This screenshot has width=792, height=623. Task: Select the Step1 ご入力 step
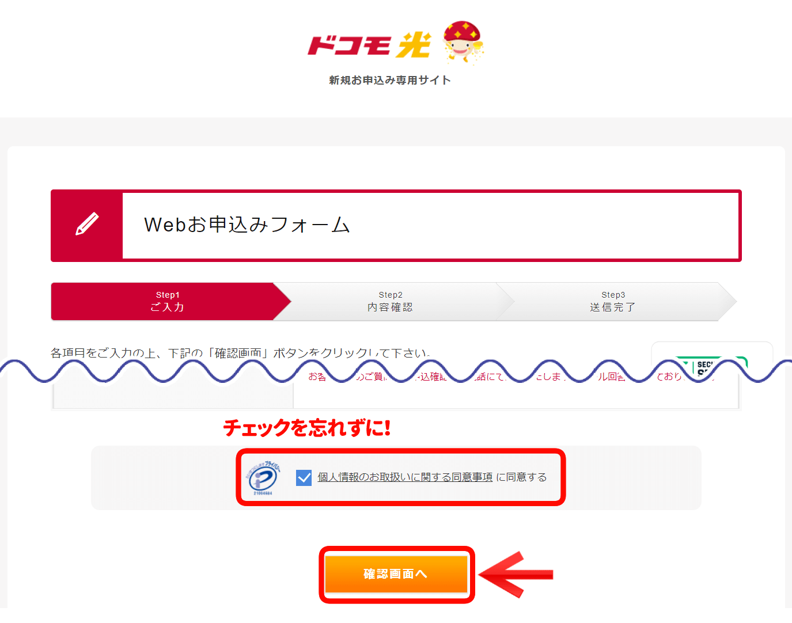pyautogui.click(x=167, y=301)
